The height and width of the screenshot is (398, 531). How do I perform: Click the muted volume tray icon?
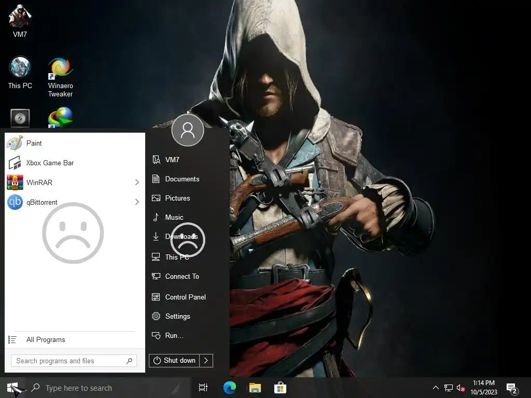[460, 388]
